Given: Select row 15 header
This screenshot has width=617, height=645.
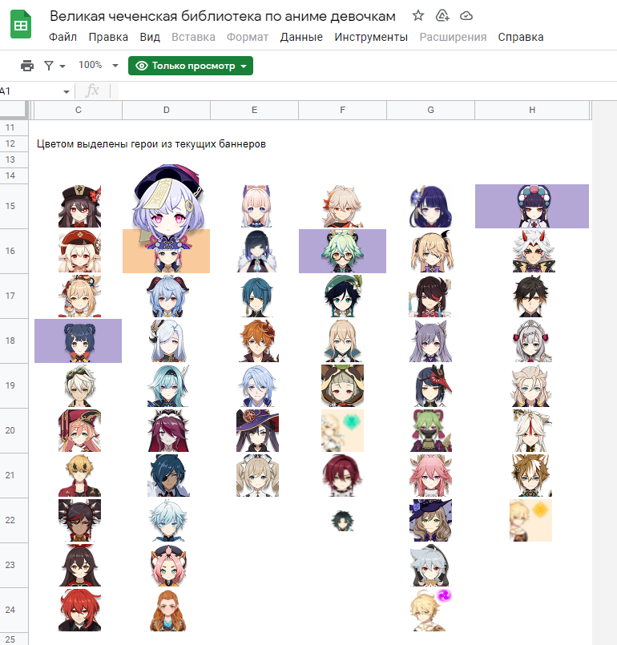Looking at the screenshot, I should point(14,206).
